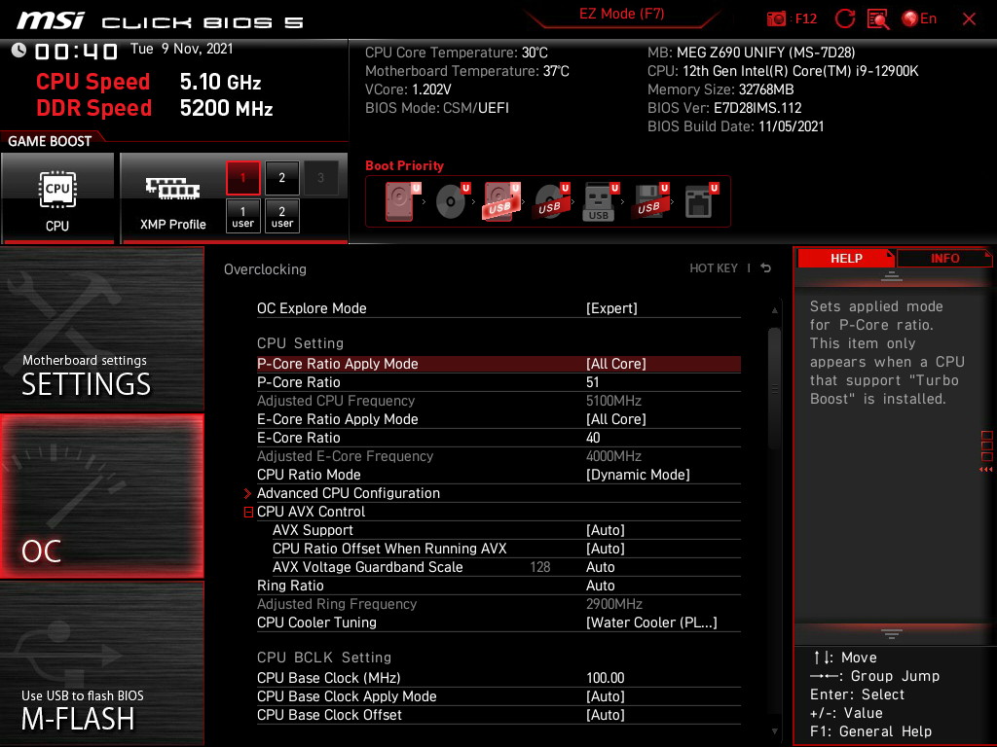Screen dimensions: 997x747
Task: Switch to EZ Mode (F7)
Action: point(621,14)
